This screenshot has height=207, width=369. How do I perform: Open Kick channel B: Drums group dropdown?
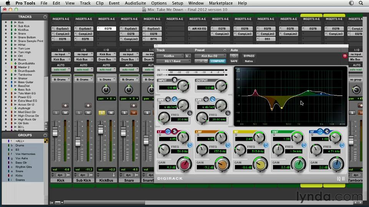coord(61,80)
